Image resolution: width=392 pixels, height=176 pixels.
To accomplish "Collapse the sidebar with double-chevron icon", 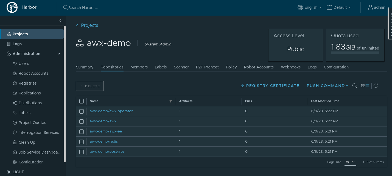I will click(61, 21).
